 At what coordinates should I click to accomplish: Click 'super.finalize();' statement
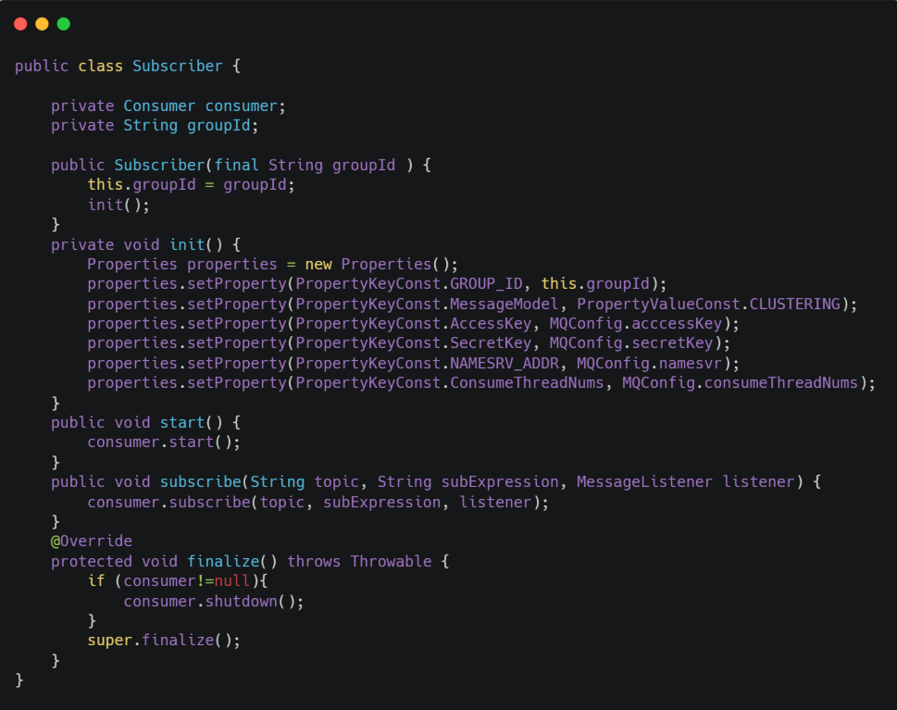click(x=164, y=641)
